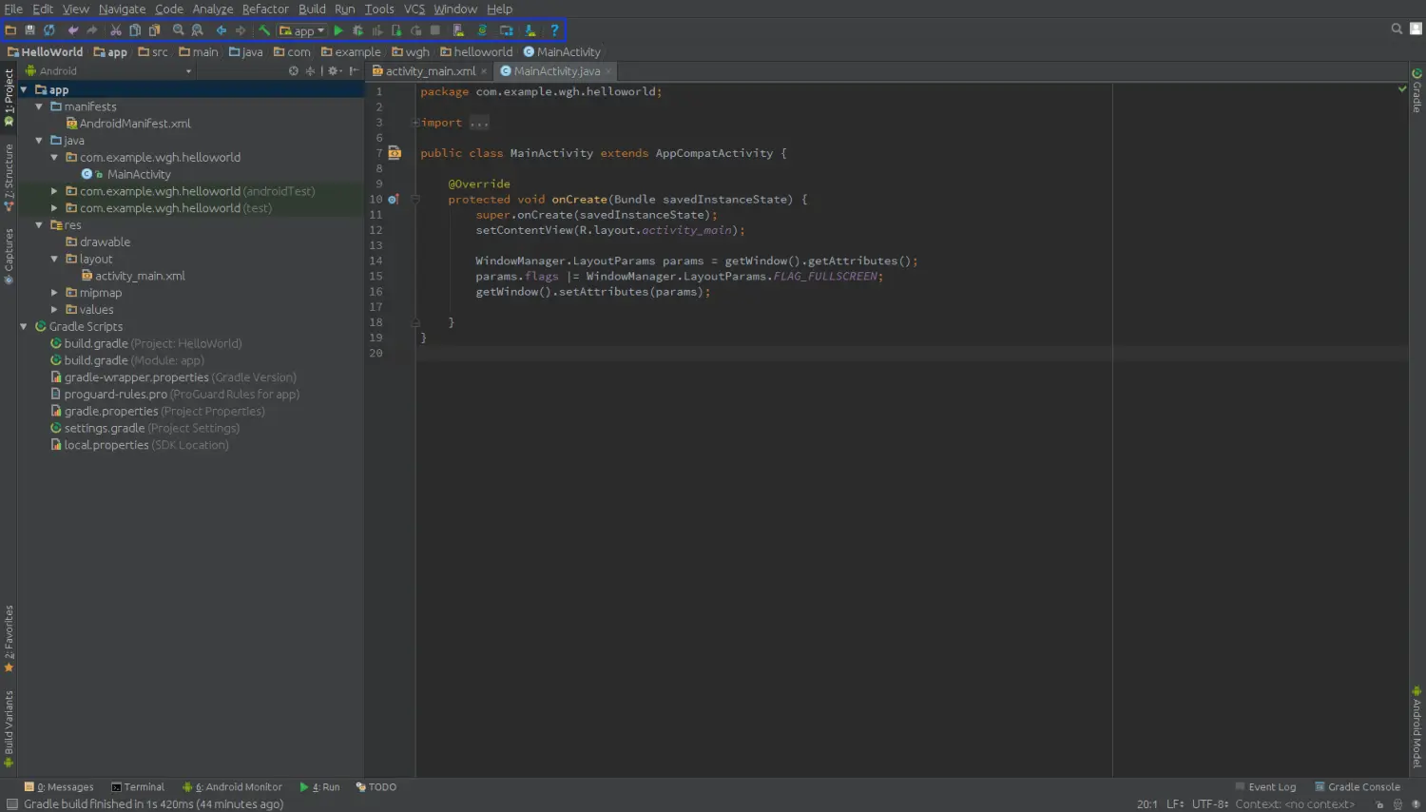Viewport: 1426px width, 812px height.
Task: Expand the values folder
Action: pos(54,310)
